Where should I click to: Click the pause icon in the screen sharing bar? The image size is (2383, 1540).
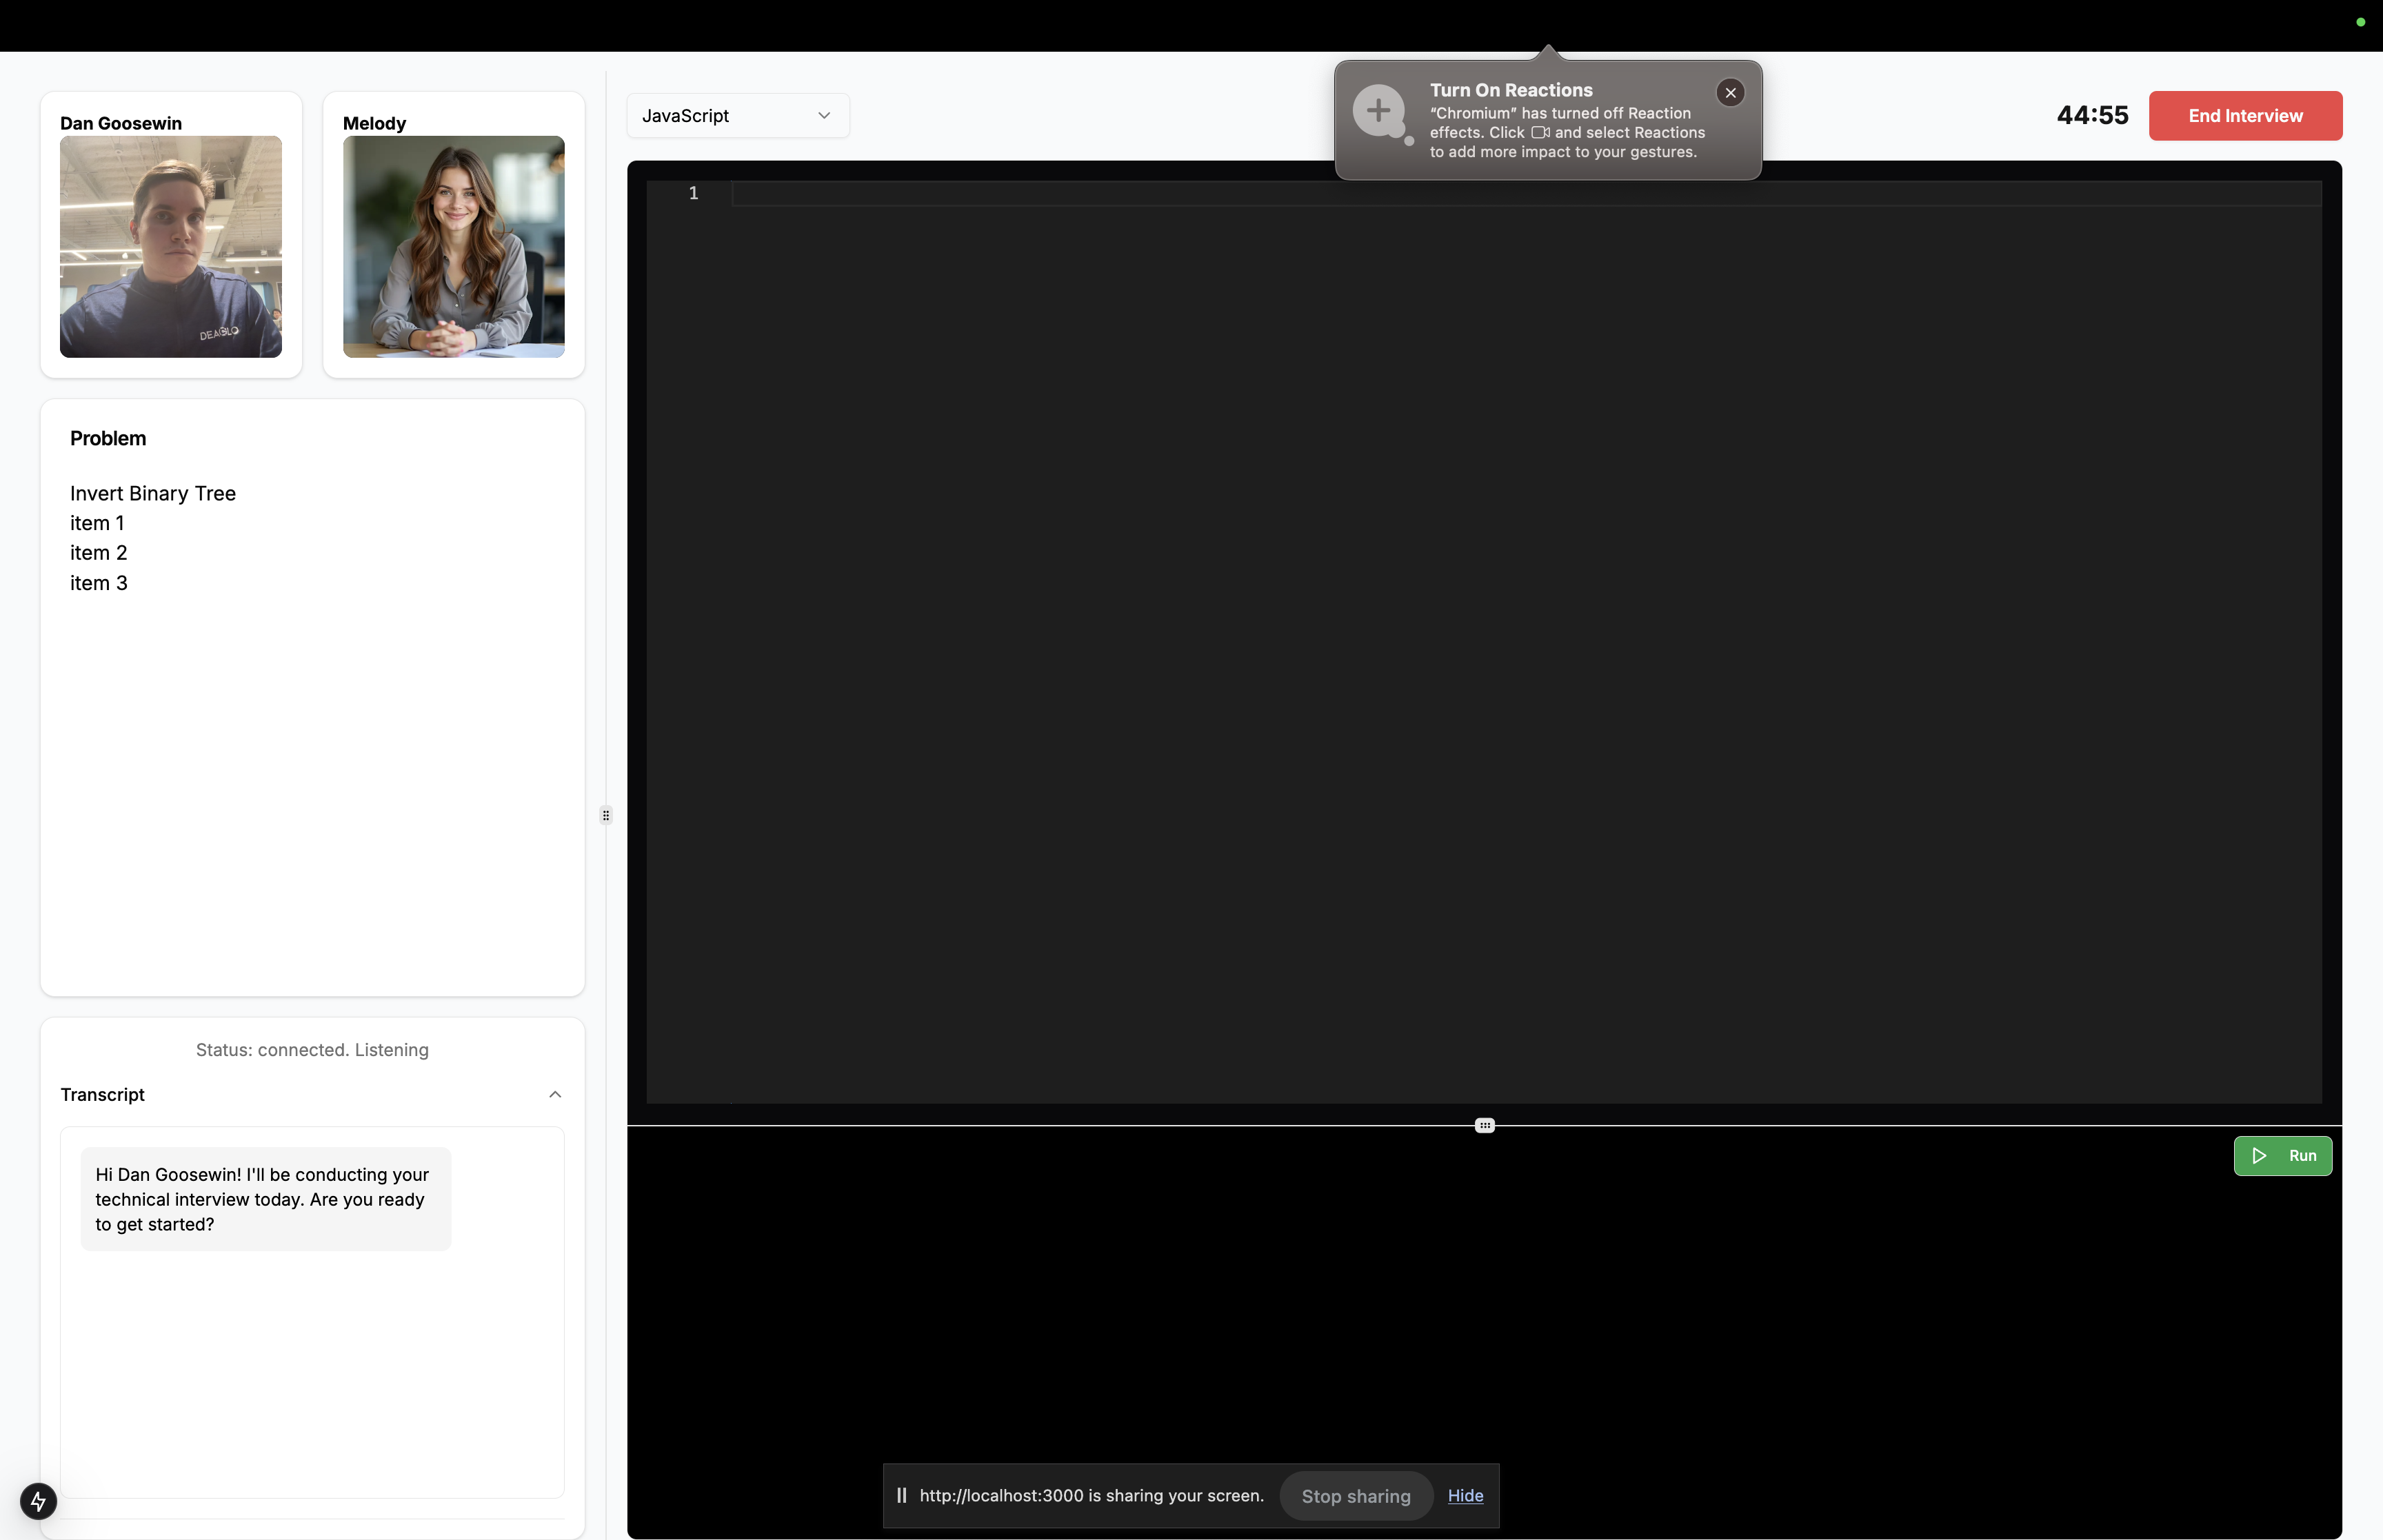click(x=901, y=1495)
